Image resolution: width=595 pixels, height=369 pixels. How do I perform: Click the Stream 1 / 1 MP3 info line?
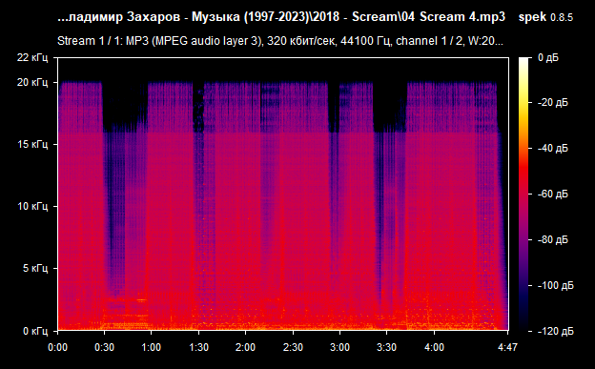point(280,41)
